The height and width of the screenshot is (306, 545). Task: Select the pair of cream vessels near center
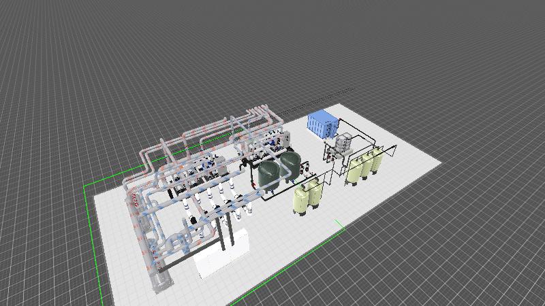308,197
